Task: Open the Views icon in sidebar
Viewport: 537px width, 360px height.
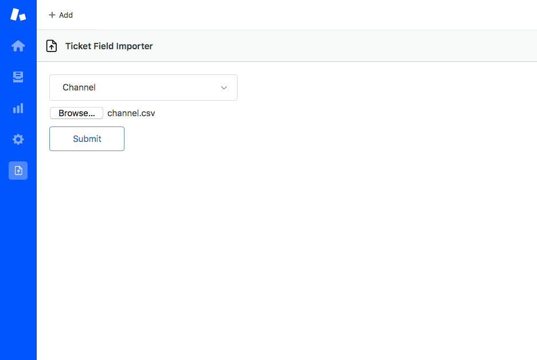Action: click(18, 77)
